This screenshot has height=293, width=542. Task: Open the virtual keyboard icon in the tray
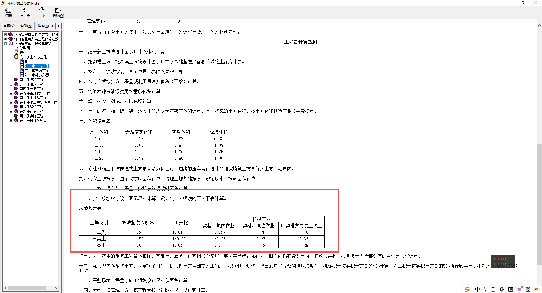[x=511, y=289]
